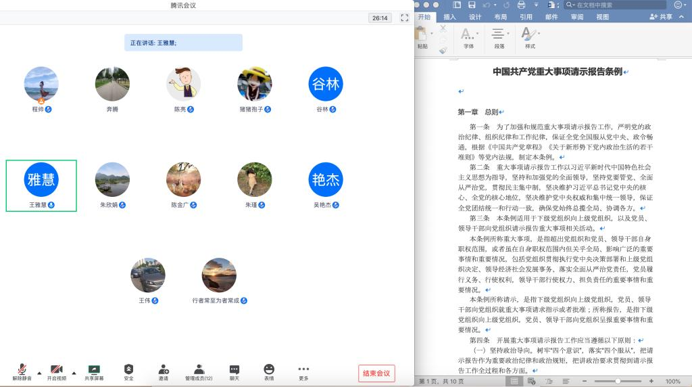Screen dimensions: 692x387
Task: Click the 更多 more options icon
Action: 303,369
